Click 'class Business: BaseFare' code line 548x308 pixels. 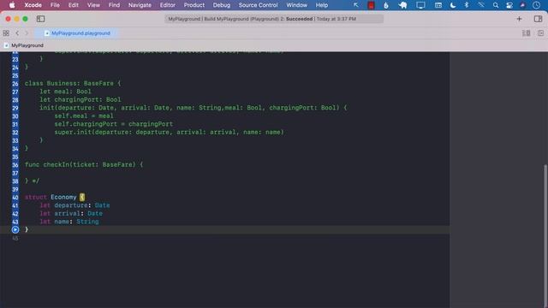[x=72, y=84]
